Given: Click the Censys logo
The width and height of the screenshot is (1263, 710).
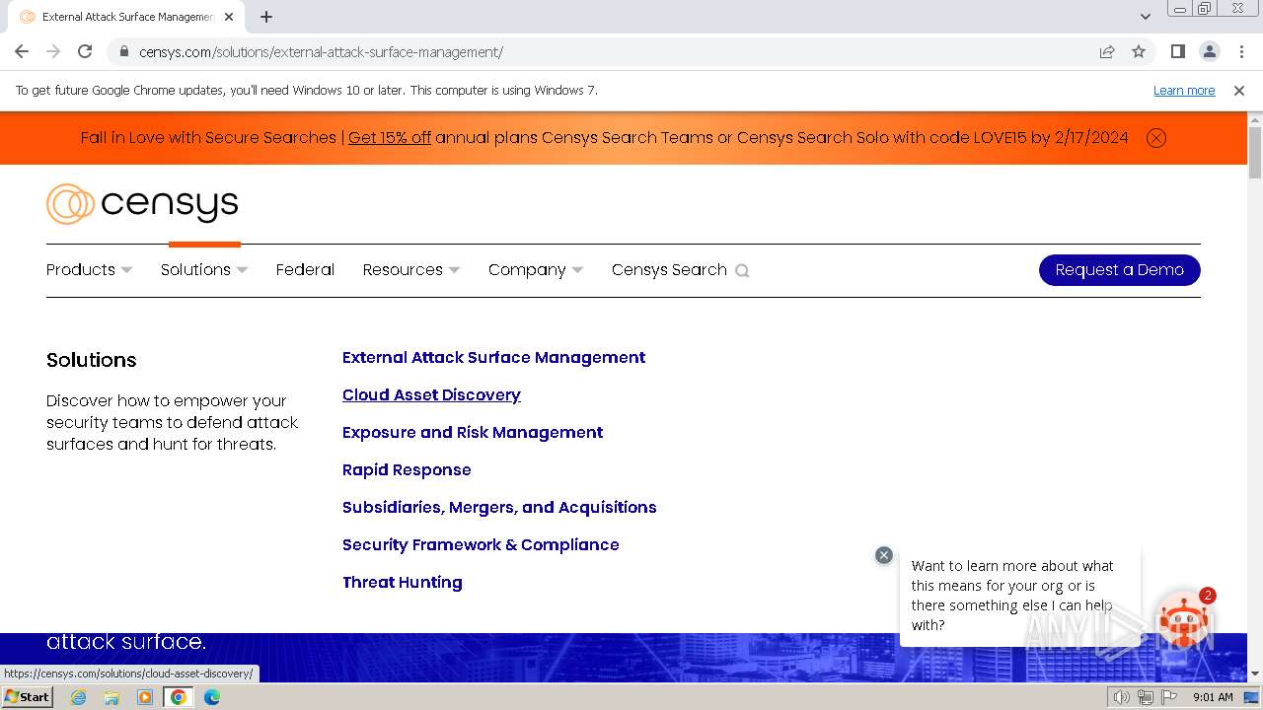Looking at the screenshot, I should pos(142,204).
